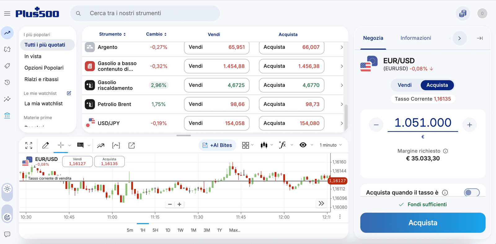Screen dimensions: 496x244
Task: Sort the table by Cambio column
Action: tap(156, 34)
